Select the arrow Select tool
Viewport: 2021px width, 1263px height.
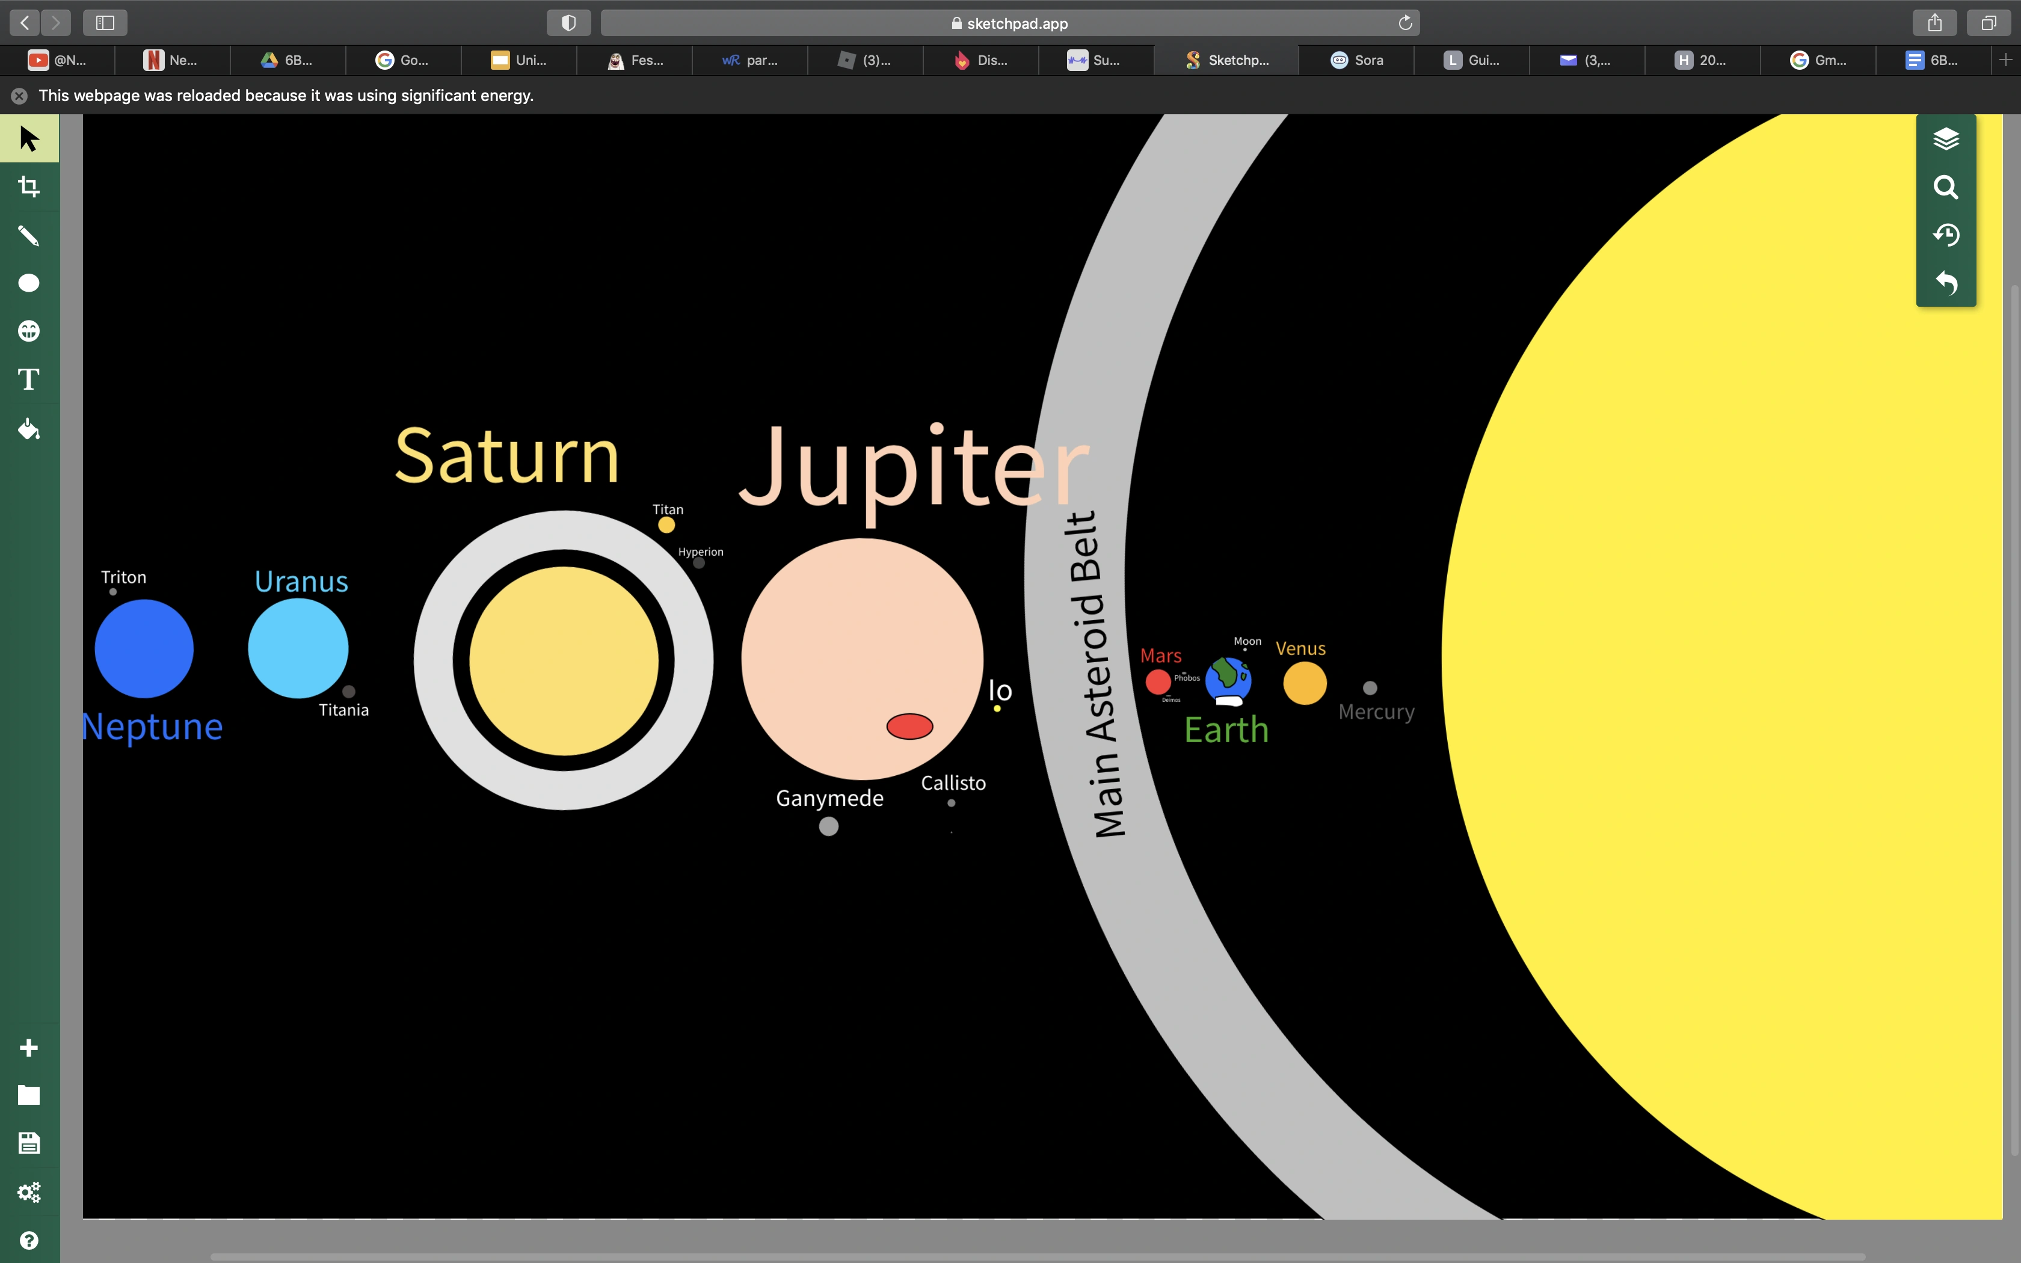coord(29,139)
